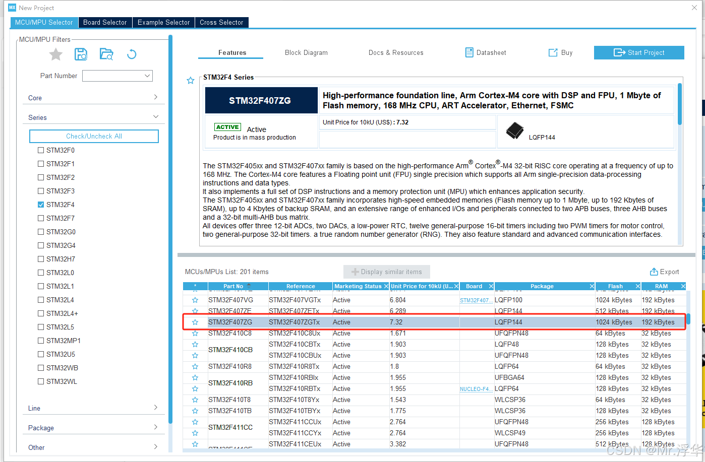Enable the STM32WB series checkbox
This screenshot has width=705, height=462.
41,368
